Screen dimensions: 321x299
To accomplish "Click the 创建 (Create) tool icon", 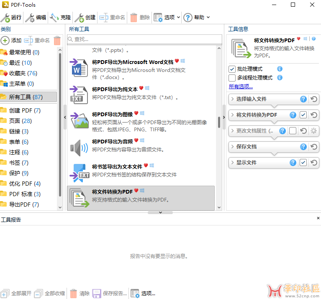I will [79, 18].
